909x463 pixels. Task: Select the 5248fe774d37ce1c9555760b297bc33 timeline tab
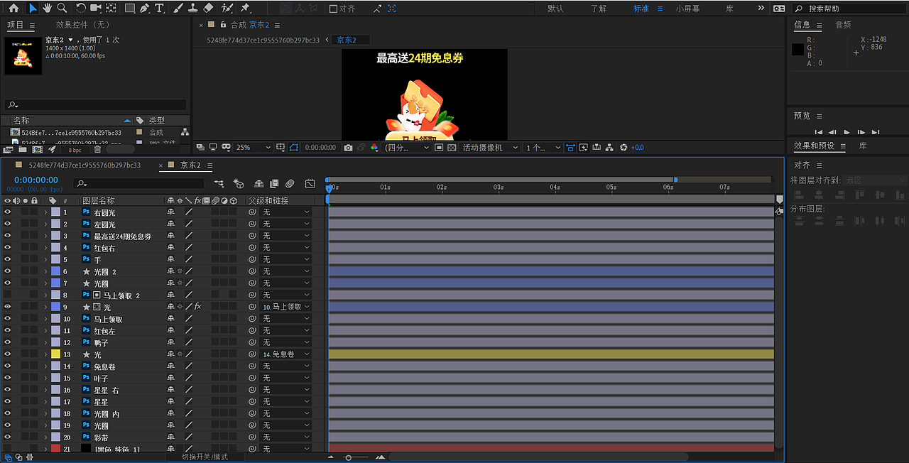(85, 165)
